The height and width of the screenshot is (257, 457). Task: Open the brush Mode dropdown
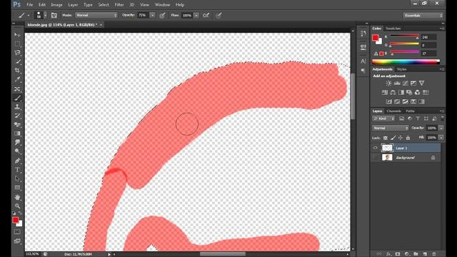click(x=96, y=15)
